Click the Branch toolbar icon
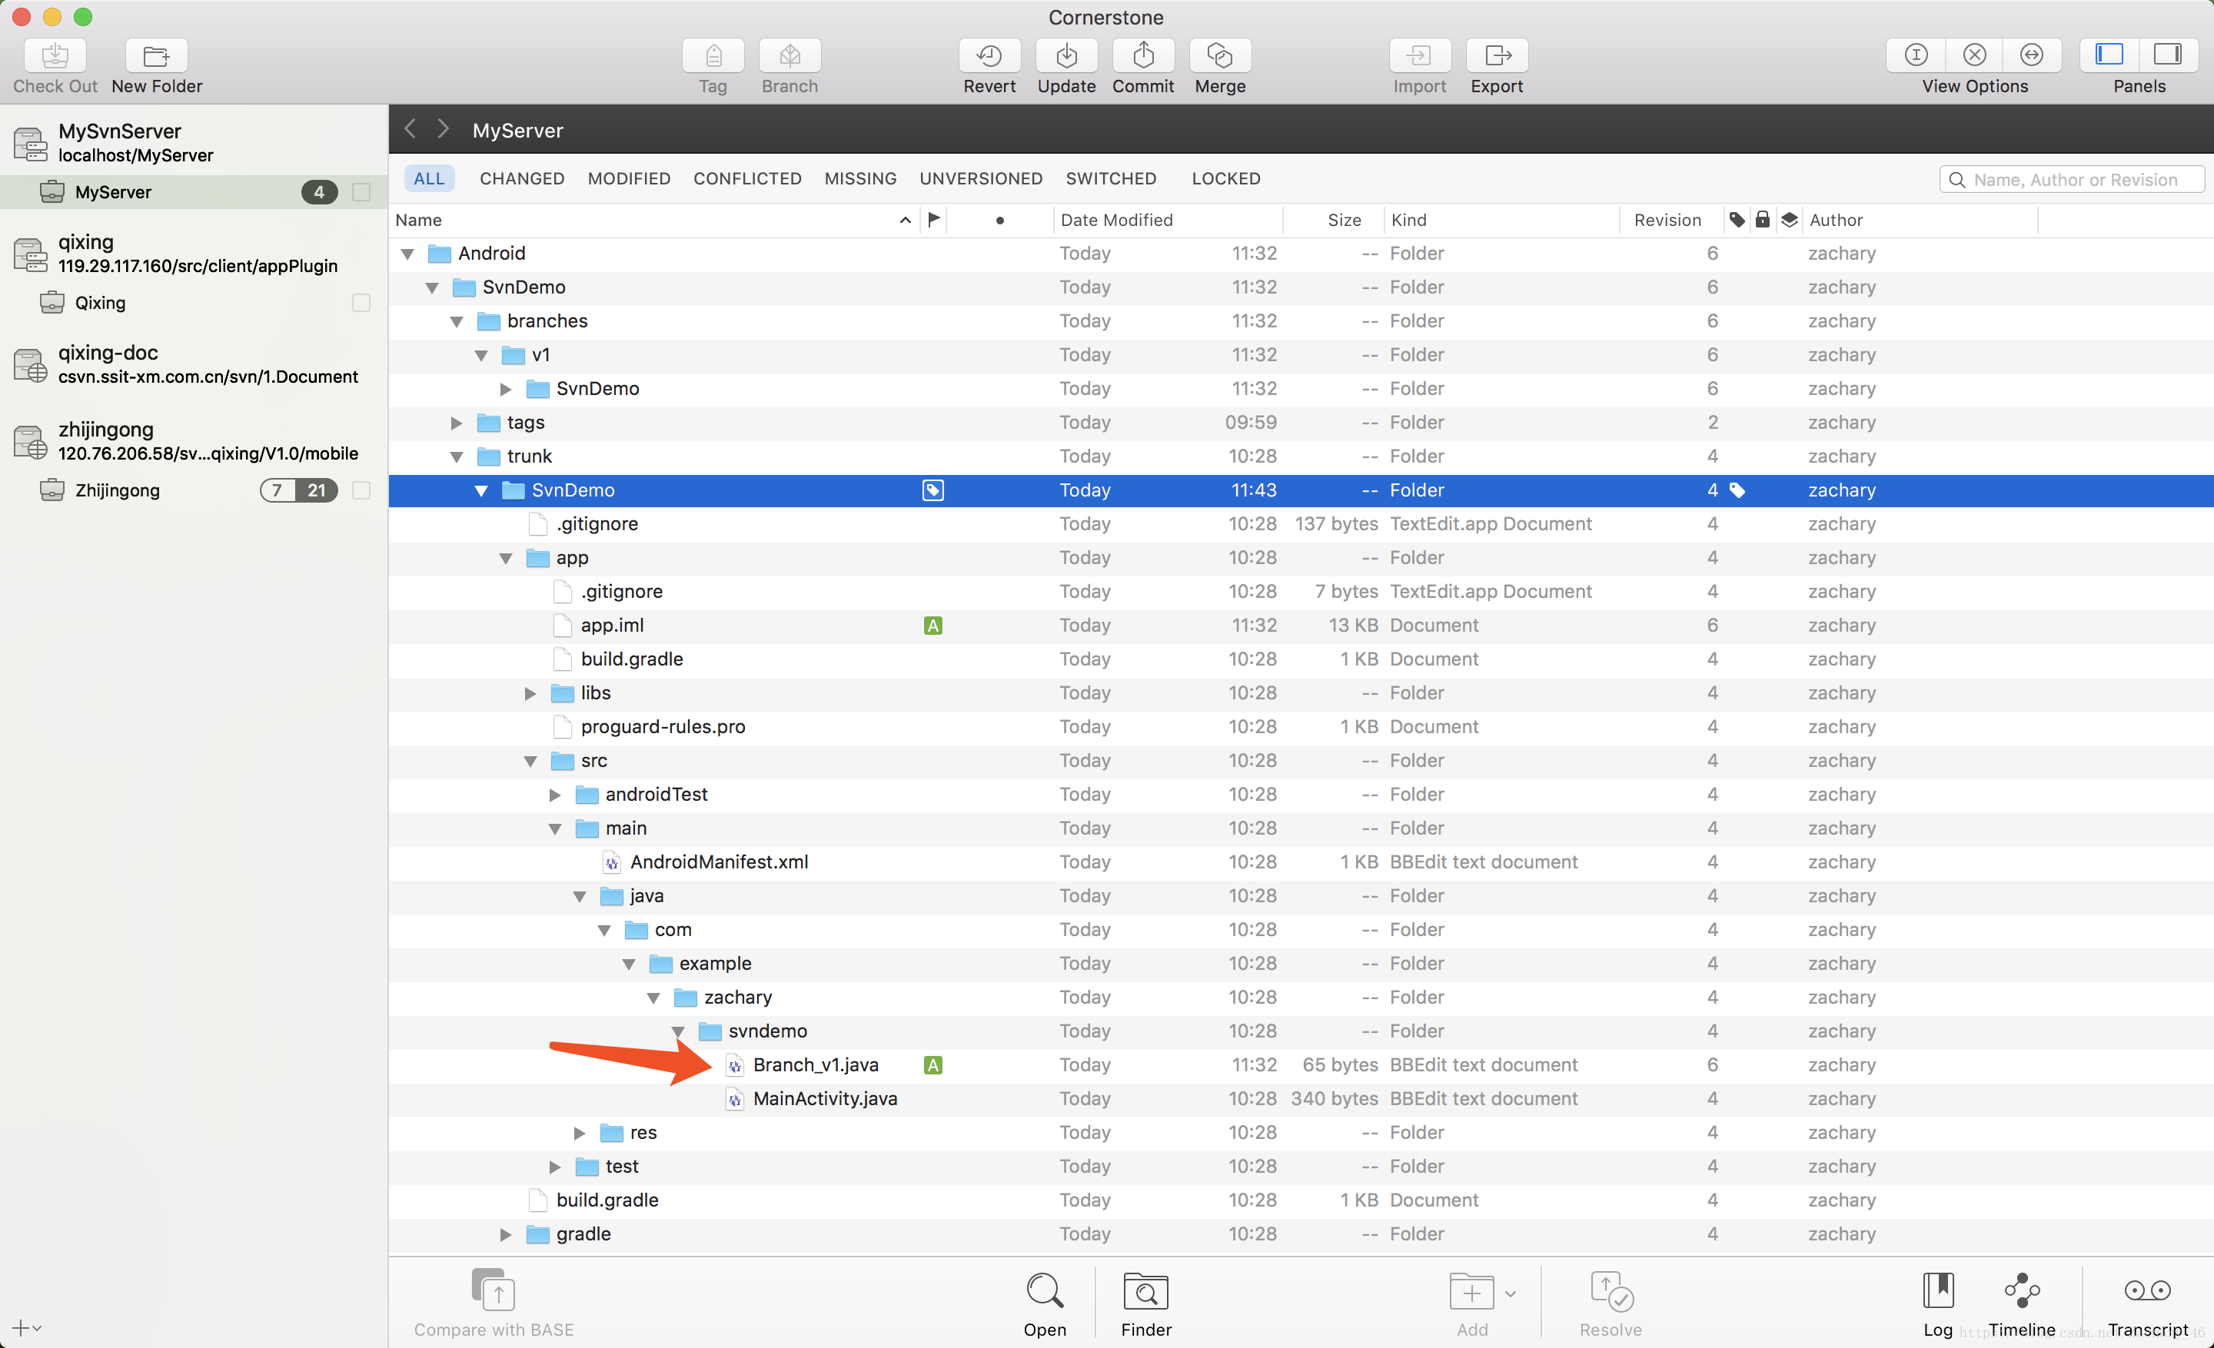This screenshot has height=1348, width=2214. (x=790, y=55)
